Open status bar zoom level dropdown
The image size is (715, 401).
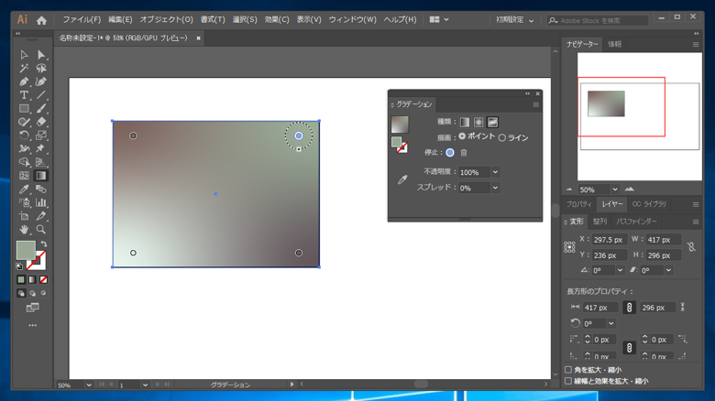click(x=89, y=385)
